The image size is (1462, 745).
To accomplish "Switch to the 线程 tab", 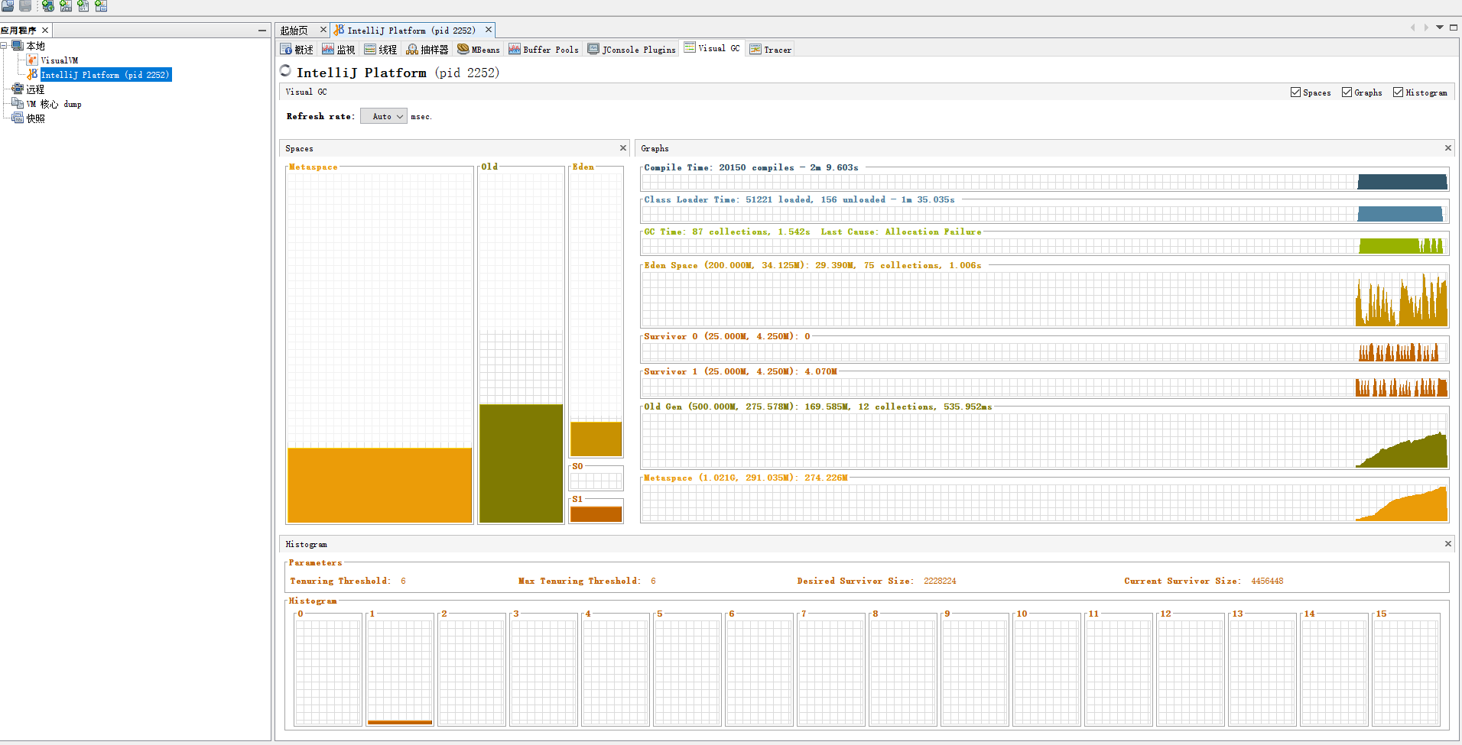I will click(x=381, y=49).
